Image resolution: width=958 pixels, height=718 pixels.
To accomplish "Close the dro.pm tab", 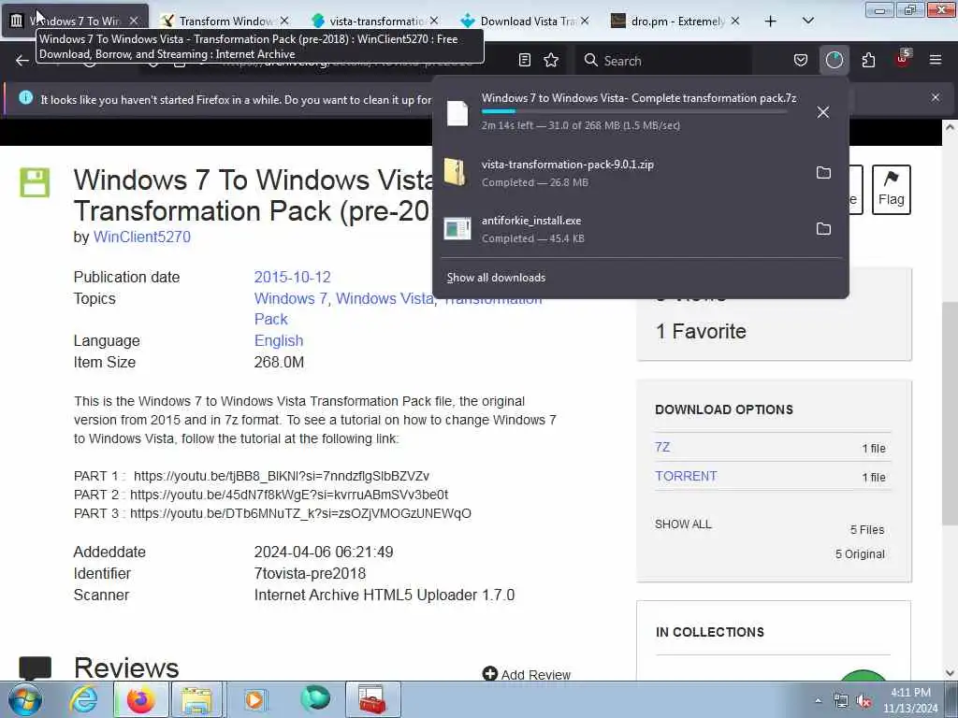I will tap(735, 21).
